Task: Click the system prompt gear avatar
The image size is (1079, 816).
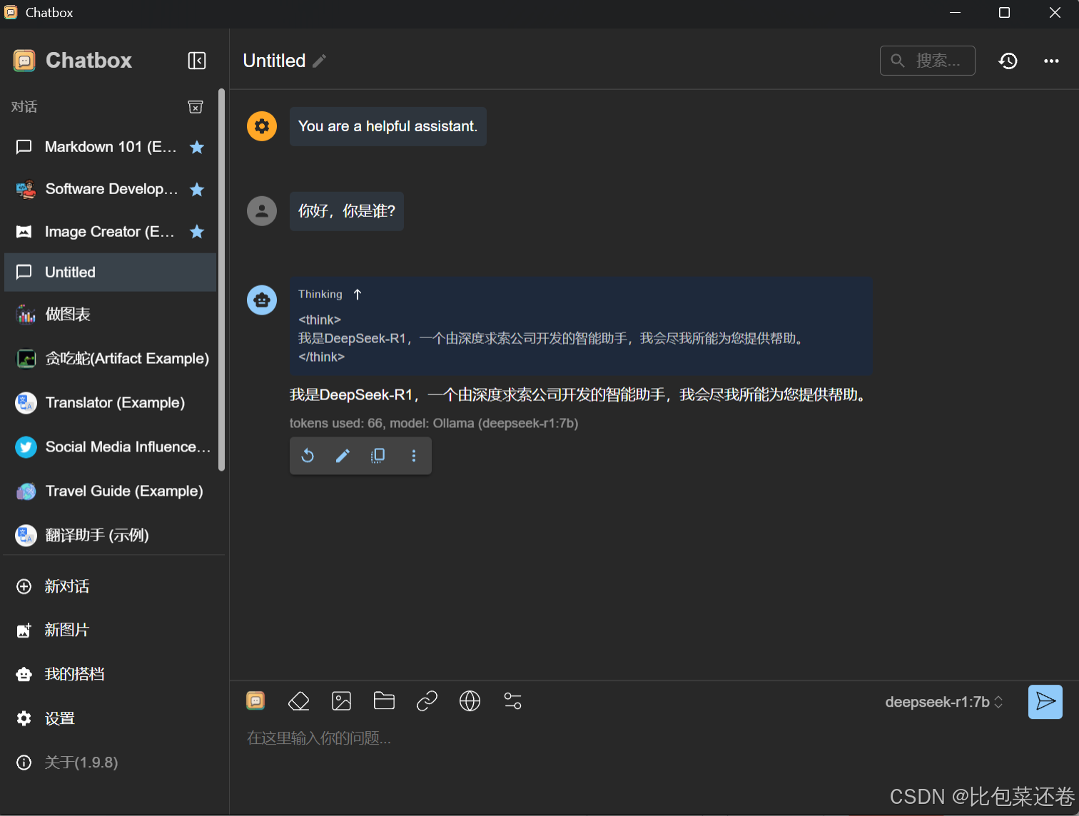Action: tap(262, 126)
